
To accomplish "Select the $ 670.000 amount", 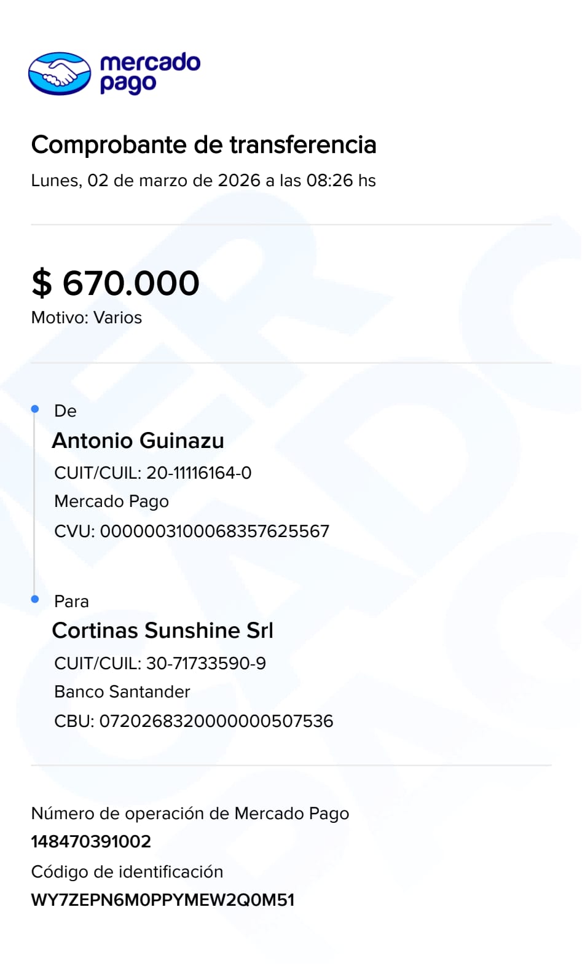I will (x=116, y=283).
